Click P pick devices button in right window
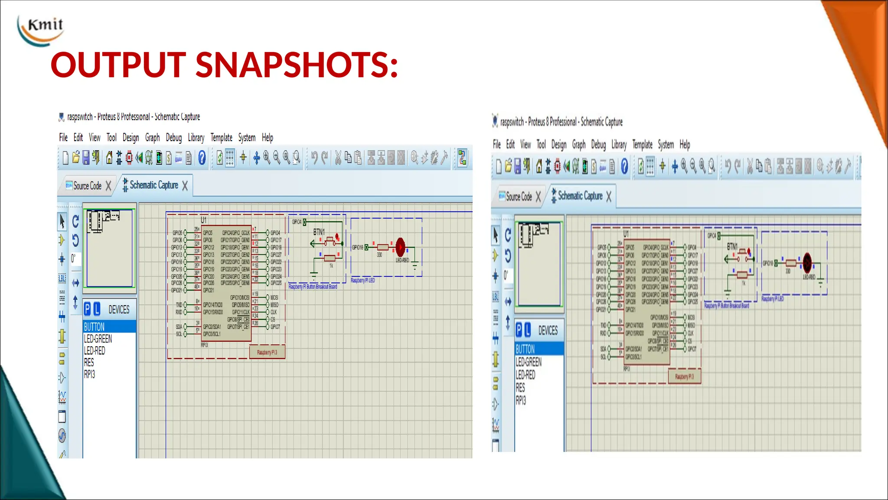Image resolution: width=888 pixels, height=500 pixels. coord(519,330)
